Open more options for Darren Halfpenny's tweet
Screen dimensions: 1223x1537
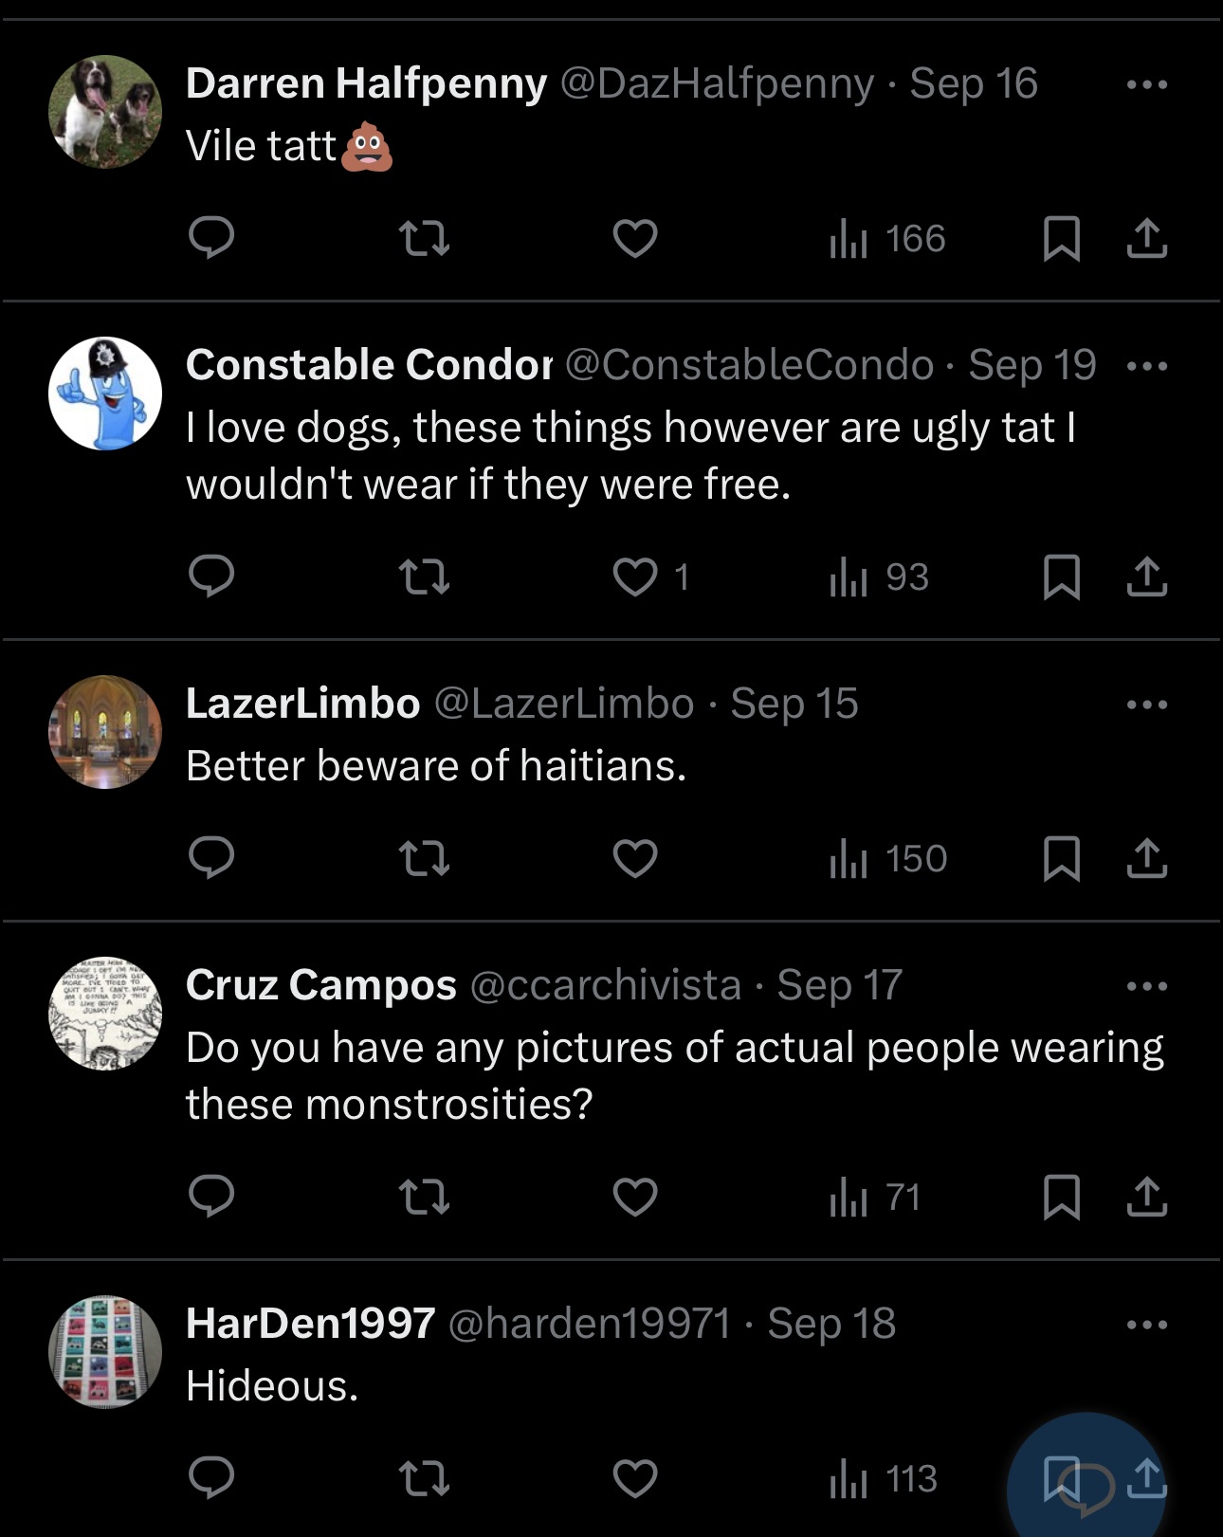pos(1146,84)
